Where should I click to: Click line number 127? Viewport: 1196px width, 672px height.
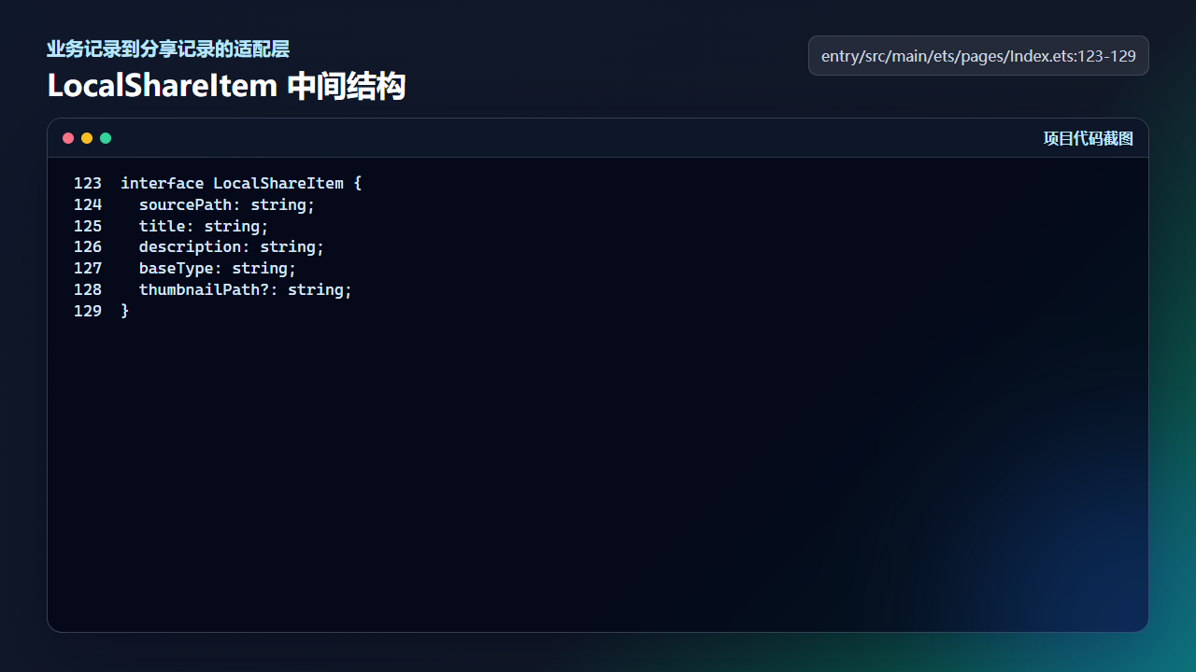(88, 269)
